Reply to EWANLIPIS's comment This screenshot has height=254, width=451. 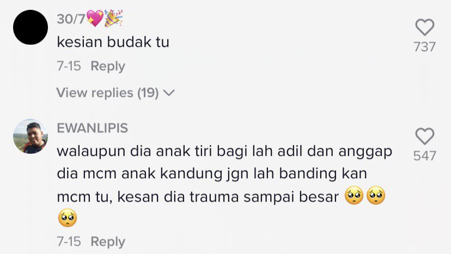point(108,241)
